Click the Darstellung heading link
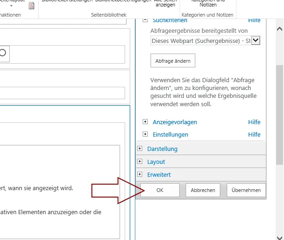This screenshot has width=284, height=240. [162, 149]
